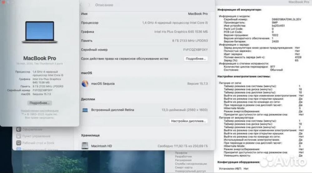
Task: Select Профили in System Information list
Action: (181, 153)
